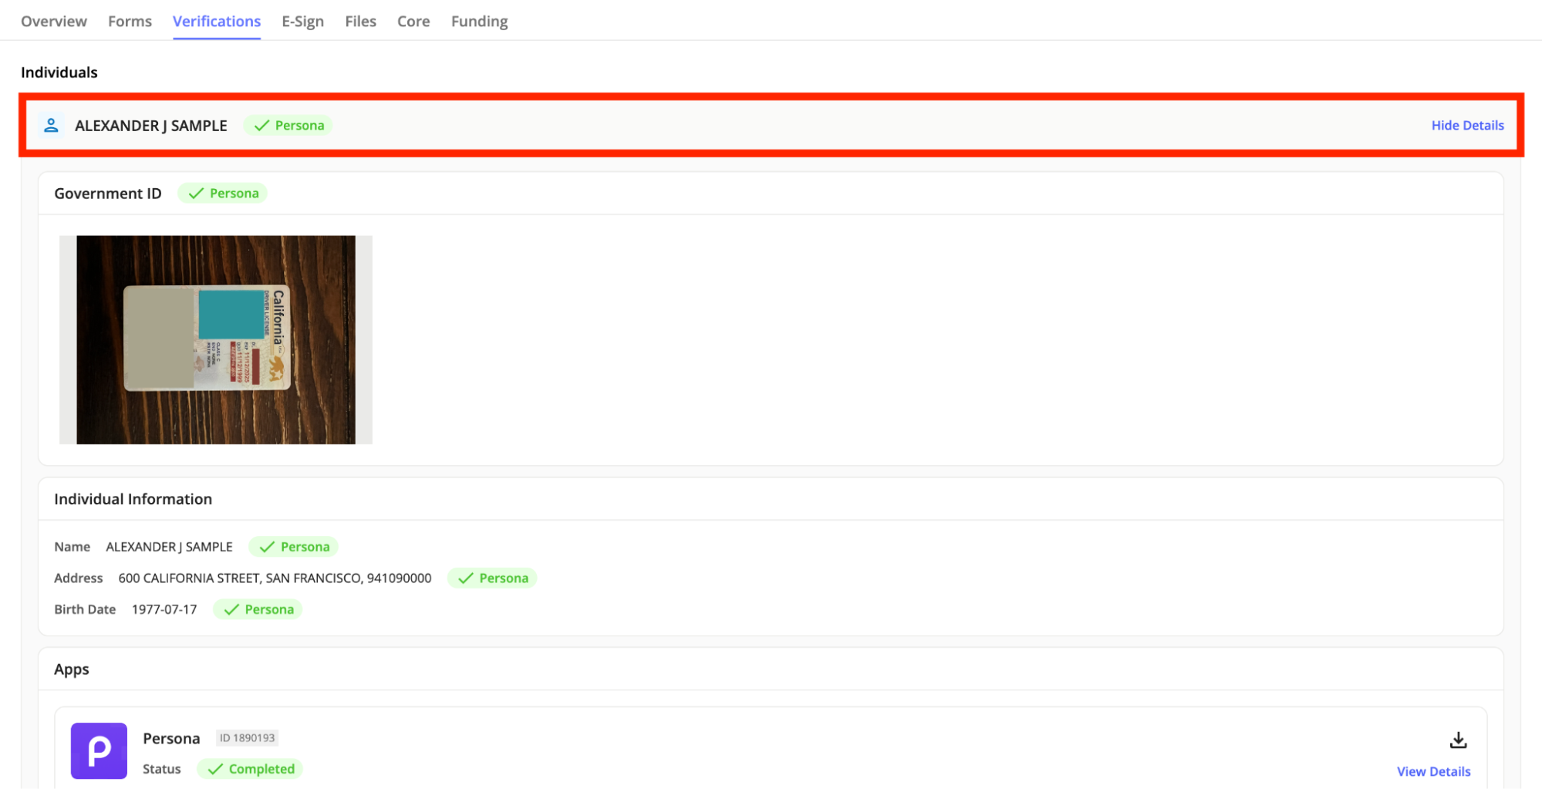The width and height of the screenshot is (1542, 789).
Task: Download the Persona report via download icon
Action: (1458, 740)
